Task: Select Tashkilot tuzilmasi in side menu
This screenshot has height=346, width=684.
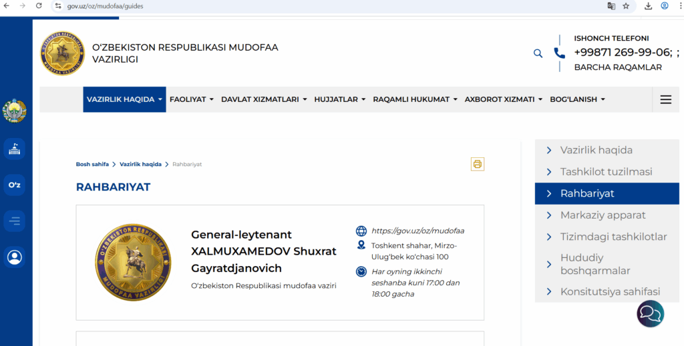Action: click(x=606, y=172)
